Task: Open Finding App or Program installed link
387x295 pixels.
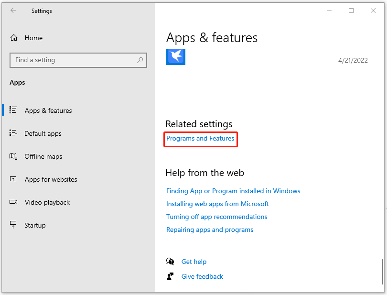Action: click(x=233, y=191)
